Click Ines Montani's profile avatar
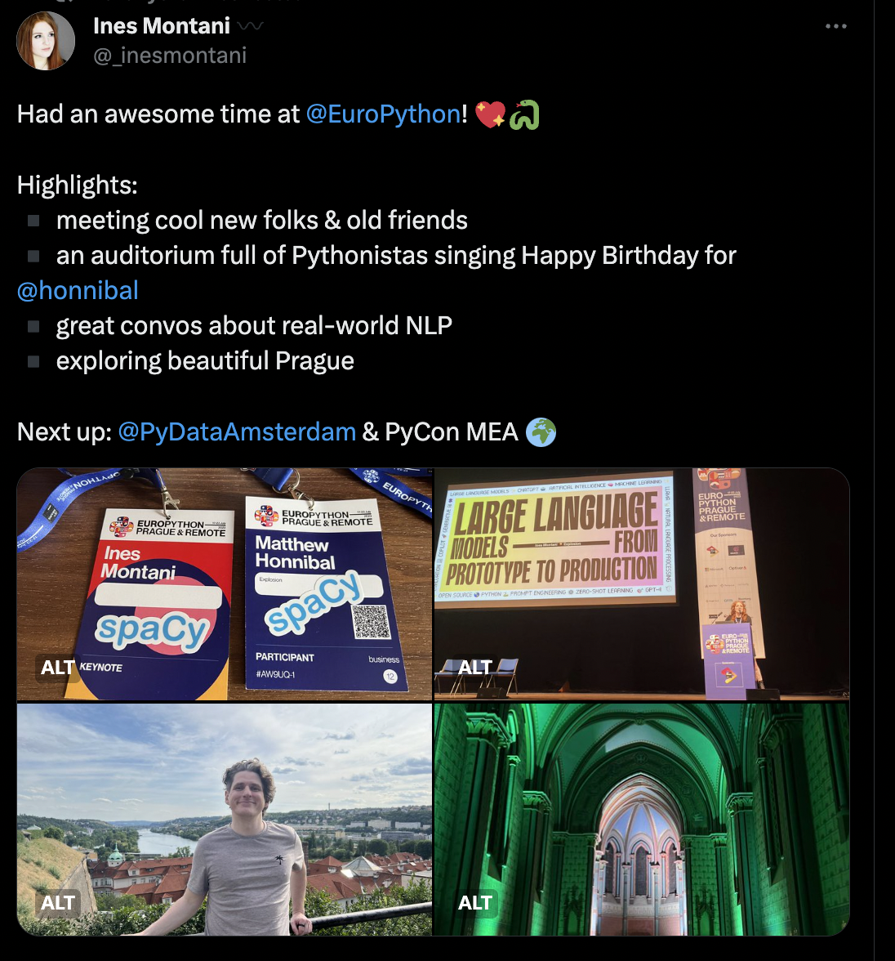Screen dimensions: 895x961 pos(46,41)
